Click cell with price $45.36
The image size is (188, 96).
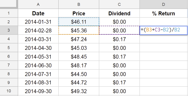click(x=79, y=30)
